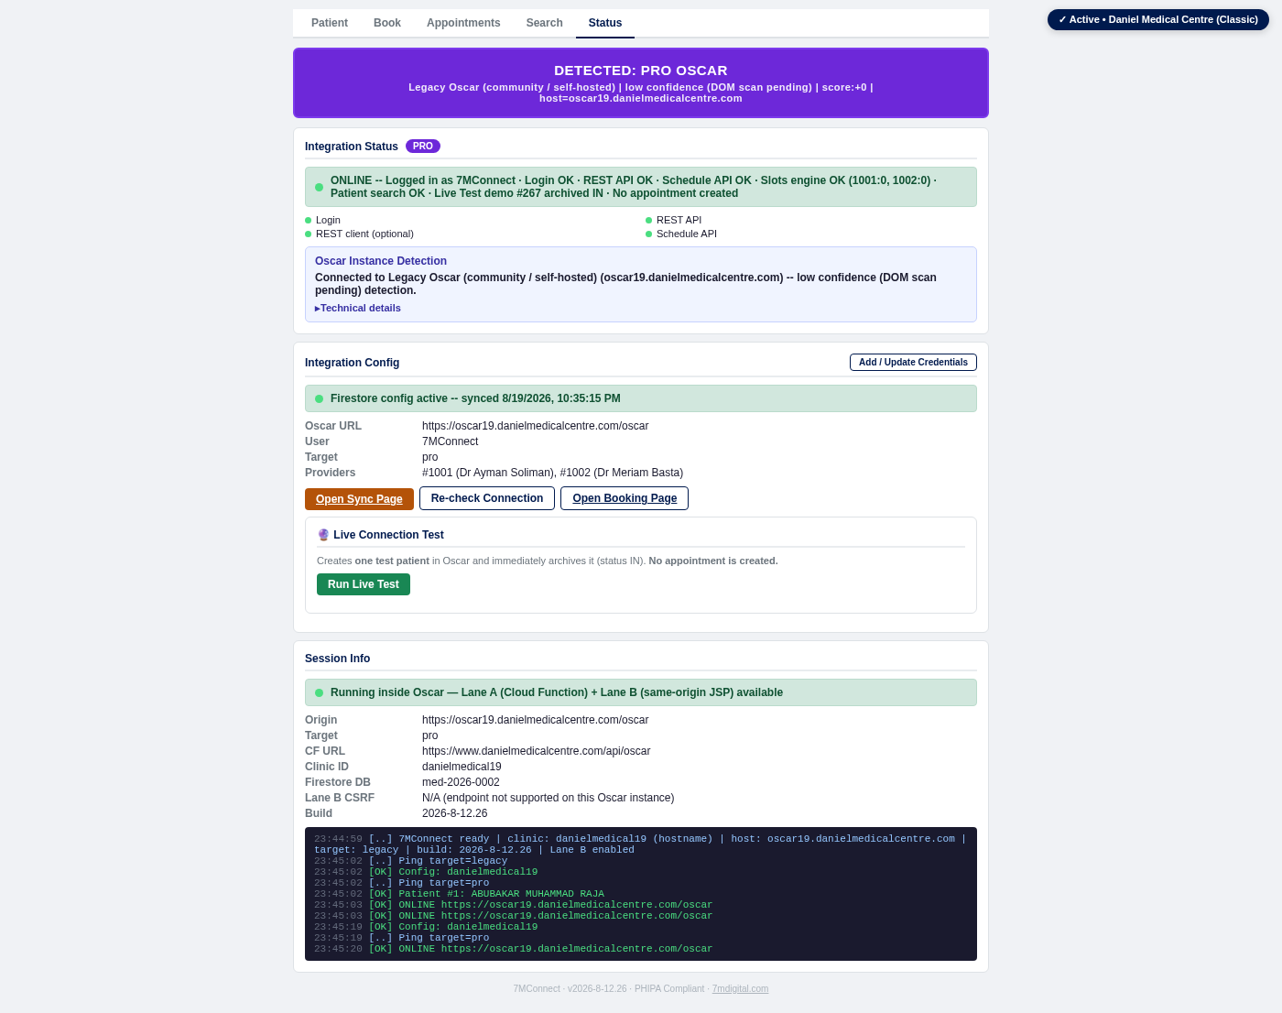Go to the Appointments tab
Image resolution: width=1282 pixels, height=1013 pixels.
click(463, 23)
